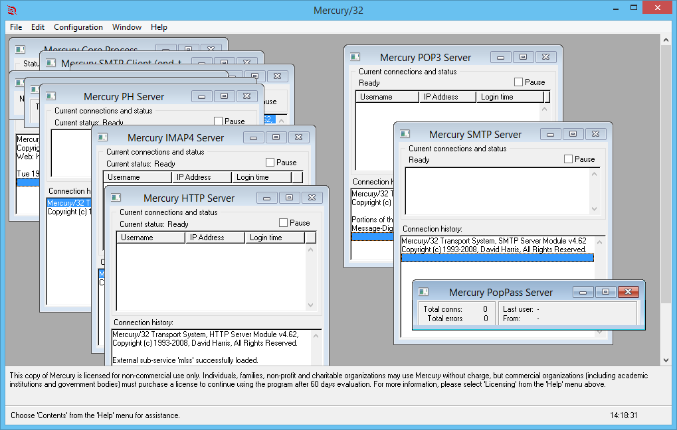The height and width of the screenshot is (430, 677).
Task: Open the File menu
Action: (x=16, y=27)
